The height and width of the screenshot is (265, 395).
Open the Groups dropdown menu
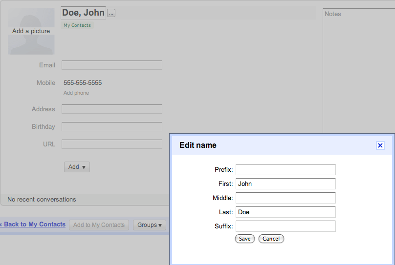coord(149,225)
